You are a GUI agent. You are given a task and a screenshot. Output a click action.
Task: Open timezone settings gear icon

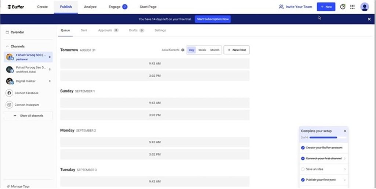pos(183,50)
